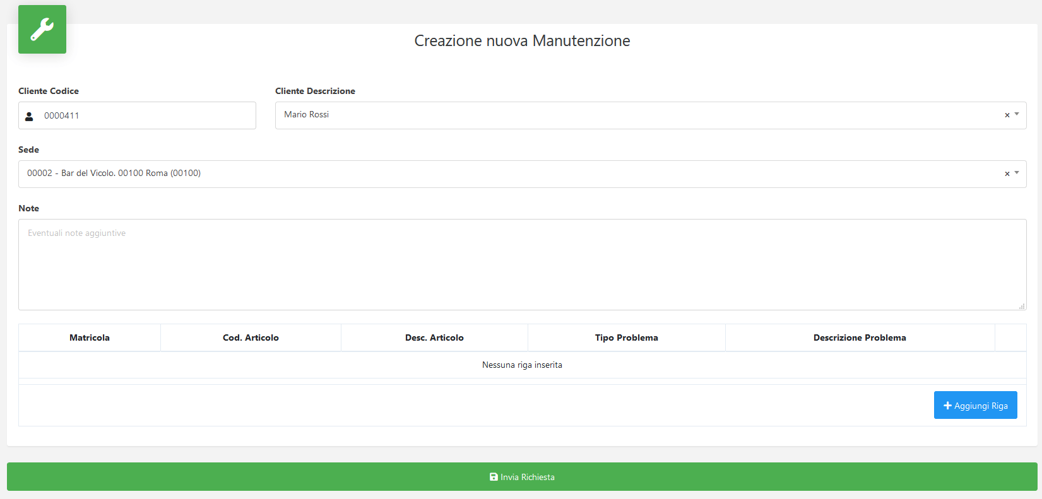Open the Mario Rossi combo box

coord(651,115)
